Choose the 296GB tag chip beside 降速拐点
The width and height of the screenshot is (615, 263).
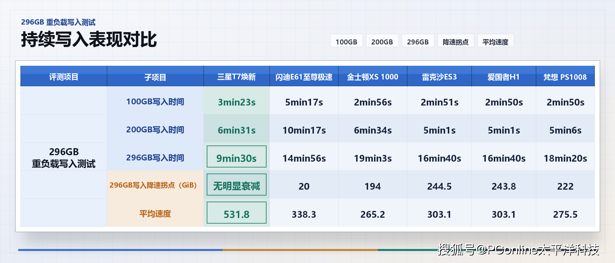click(x=418, y=41)
